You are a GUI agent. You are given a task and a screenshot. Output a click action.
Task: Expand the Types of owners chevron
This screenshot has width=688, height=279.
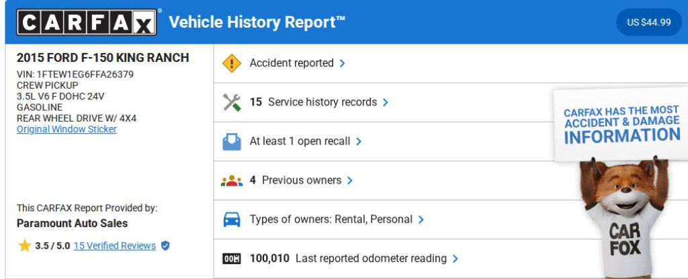(421, 219)
